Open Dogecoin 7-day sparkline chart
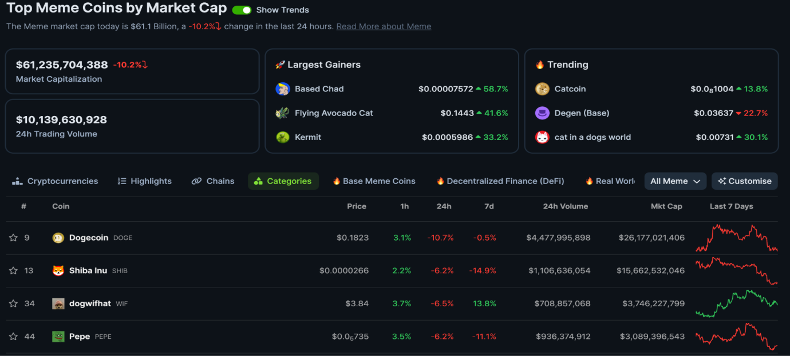The height and width of the screenshot is (356, 790). click(737, 238)
